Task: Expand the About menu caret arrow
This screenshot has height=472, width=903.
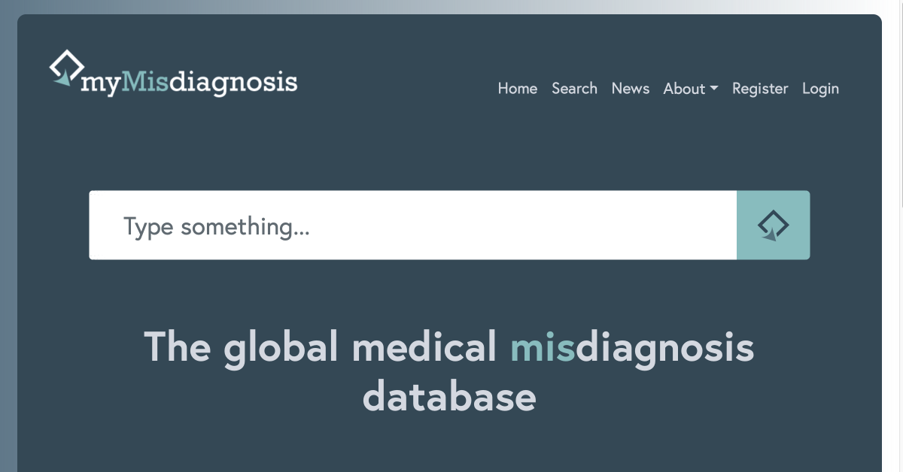Action: (x=714, y=89)
